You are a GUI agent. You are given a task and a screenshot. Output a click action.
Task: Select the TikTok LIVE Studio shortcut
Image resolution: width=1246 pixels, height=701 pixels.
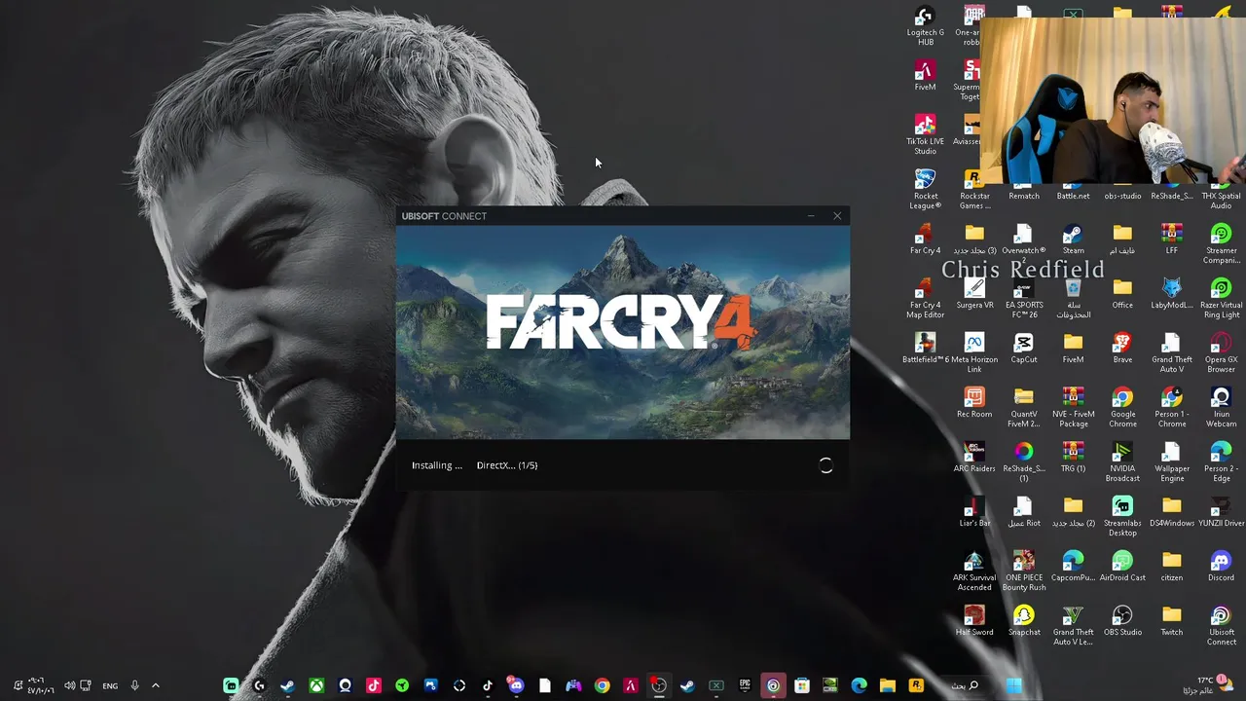[x=925, y=135]
